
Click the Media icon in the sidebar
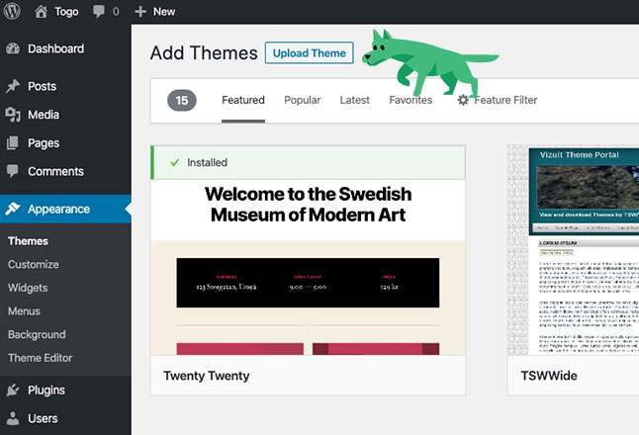tap(13, 115)
